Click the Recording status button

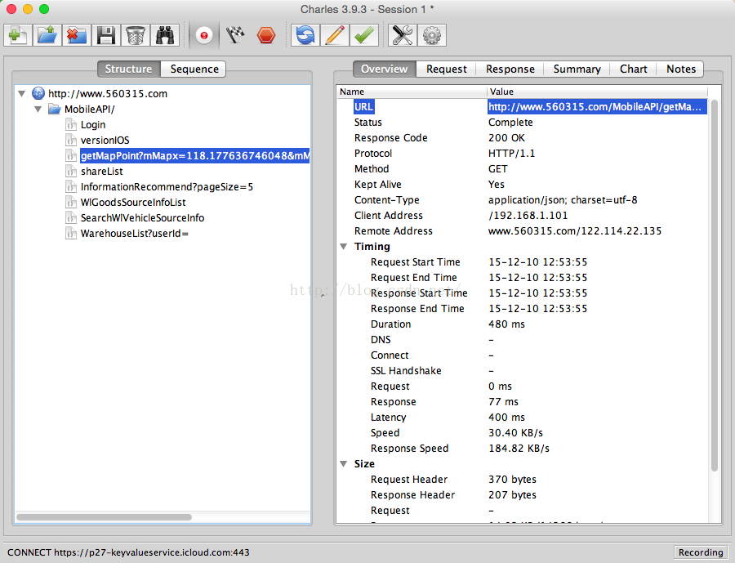[701, 552]
